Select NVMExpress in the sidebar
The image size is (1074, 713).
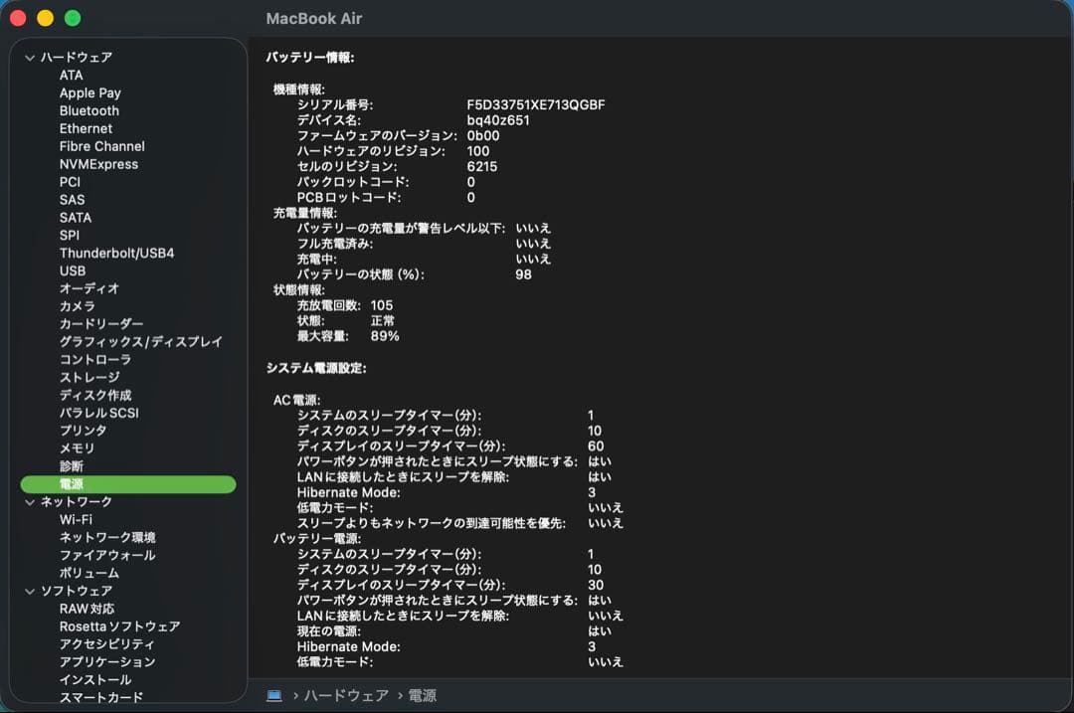click(x=98, y=164)
